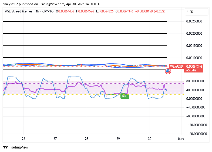Screen dimensions: 212x152
Task: Click the green Bull signal label
Action: click(125, 96)
